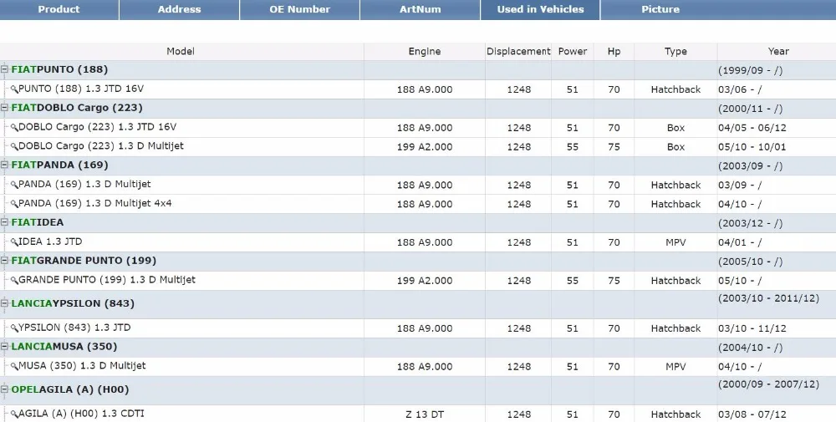
Task: Click the Displacement column header
Action: (518, 51)
